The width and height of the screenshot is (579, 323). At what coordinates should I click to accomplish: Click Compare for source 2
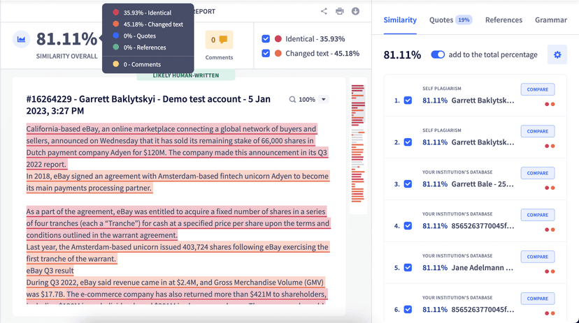(x=538, y=131)
